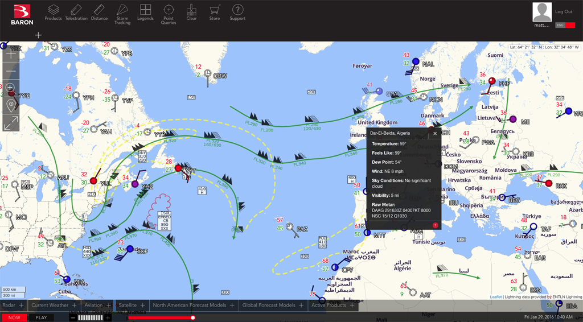Enable Point Queries tool
Screen dimensions: 583x322
coord(169,14)
